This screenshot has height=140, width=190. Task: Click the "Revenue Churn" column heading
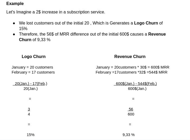[x=130, y=57]
